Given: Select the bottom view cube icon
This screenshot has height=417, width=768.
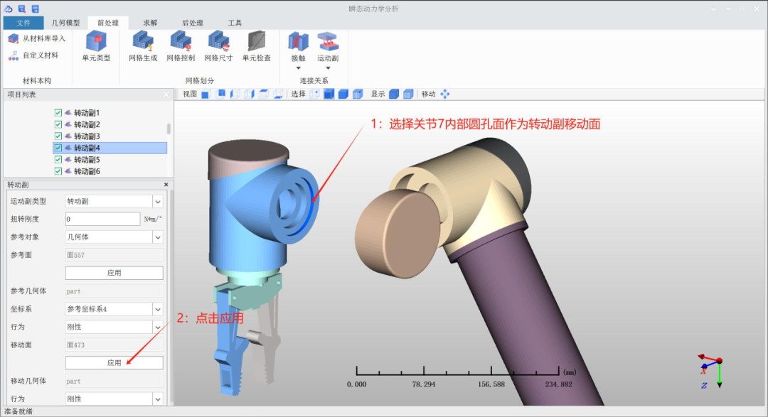Looking at the screenshot, I should (278, 94).
